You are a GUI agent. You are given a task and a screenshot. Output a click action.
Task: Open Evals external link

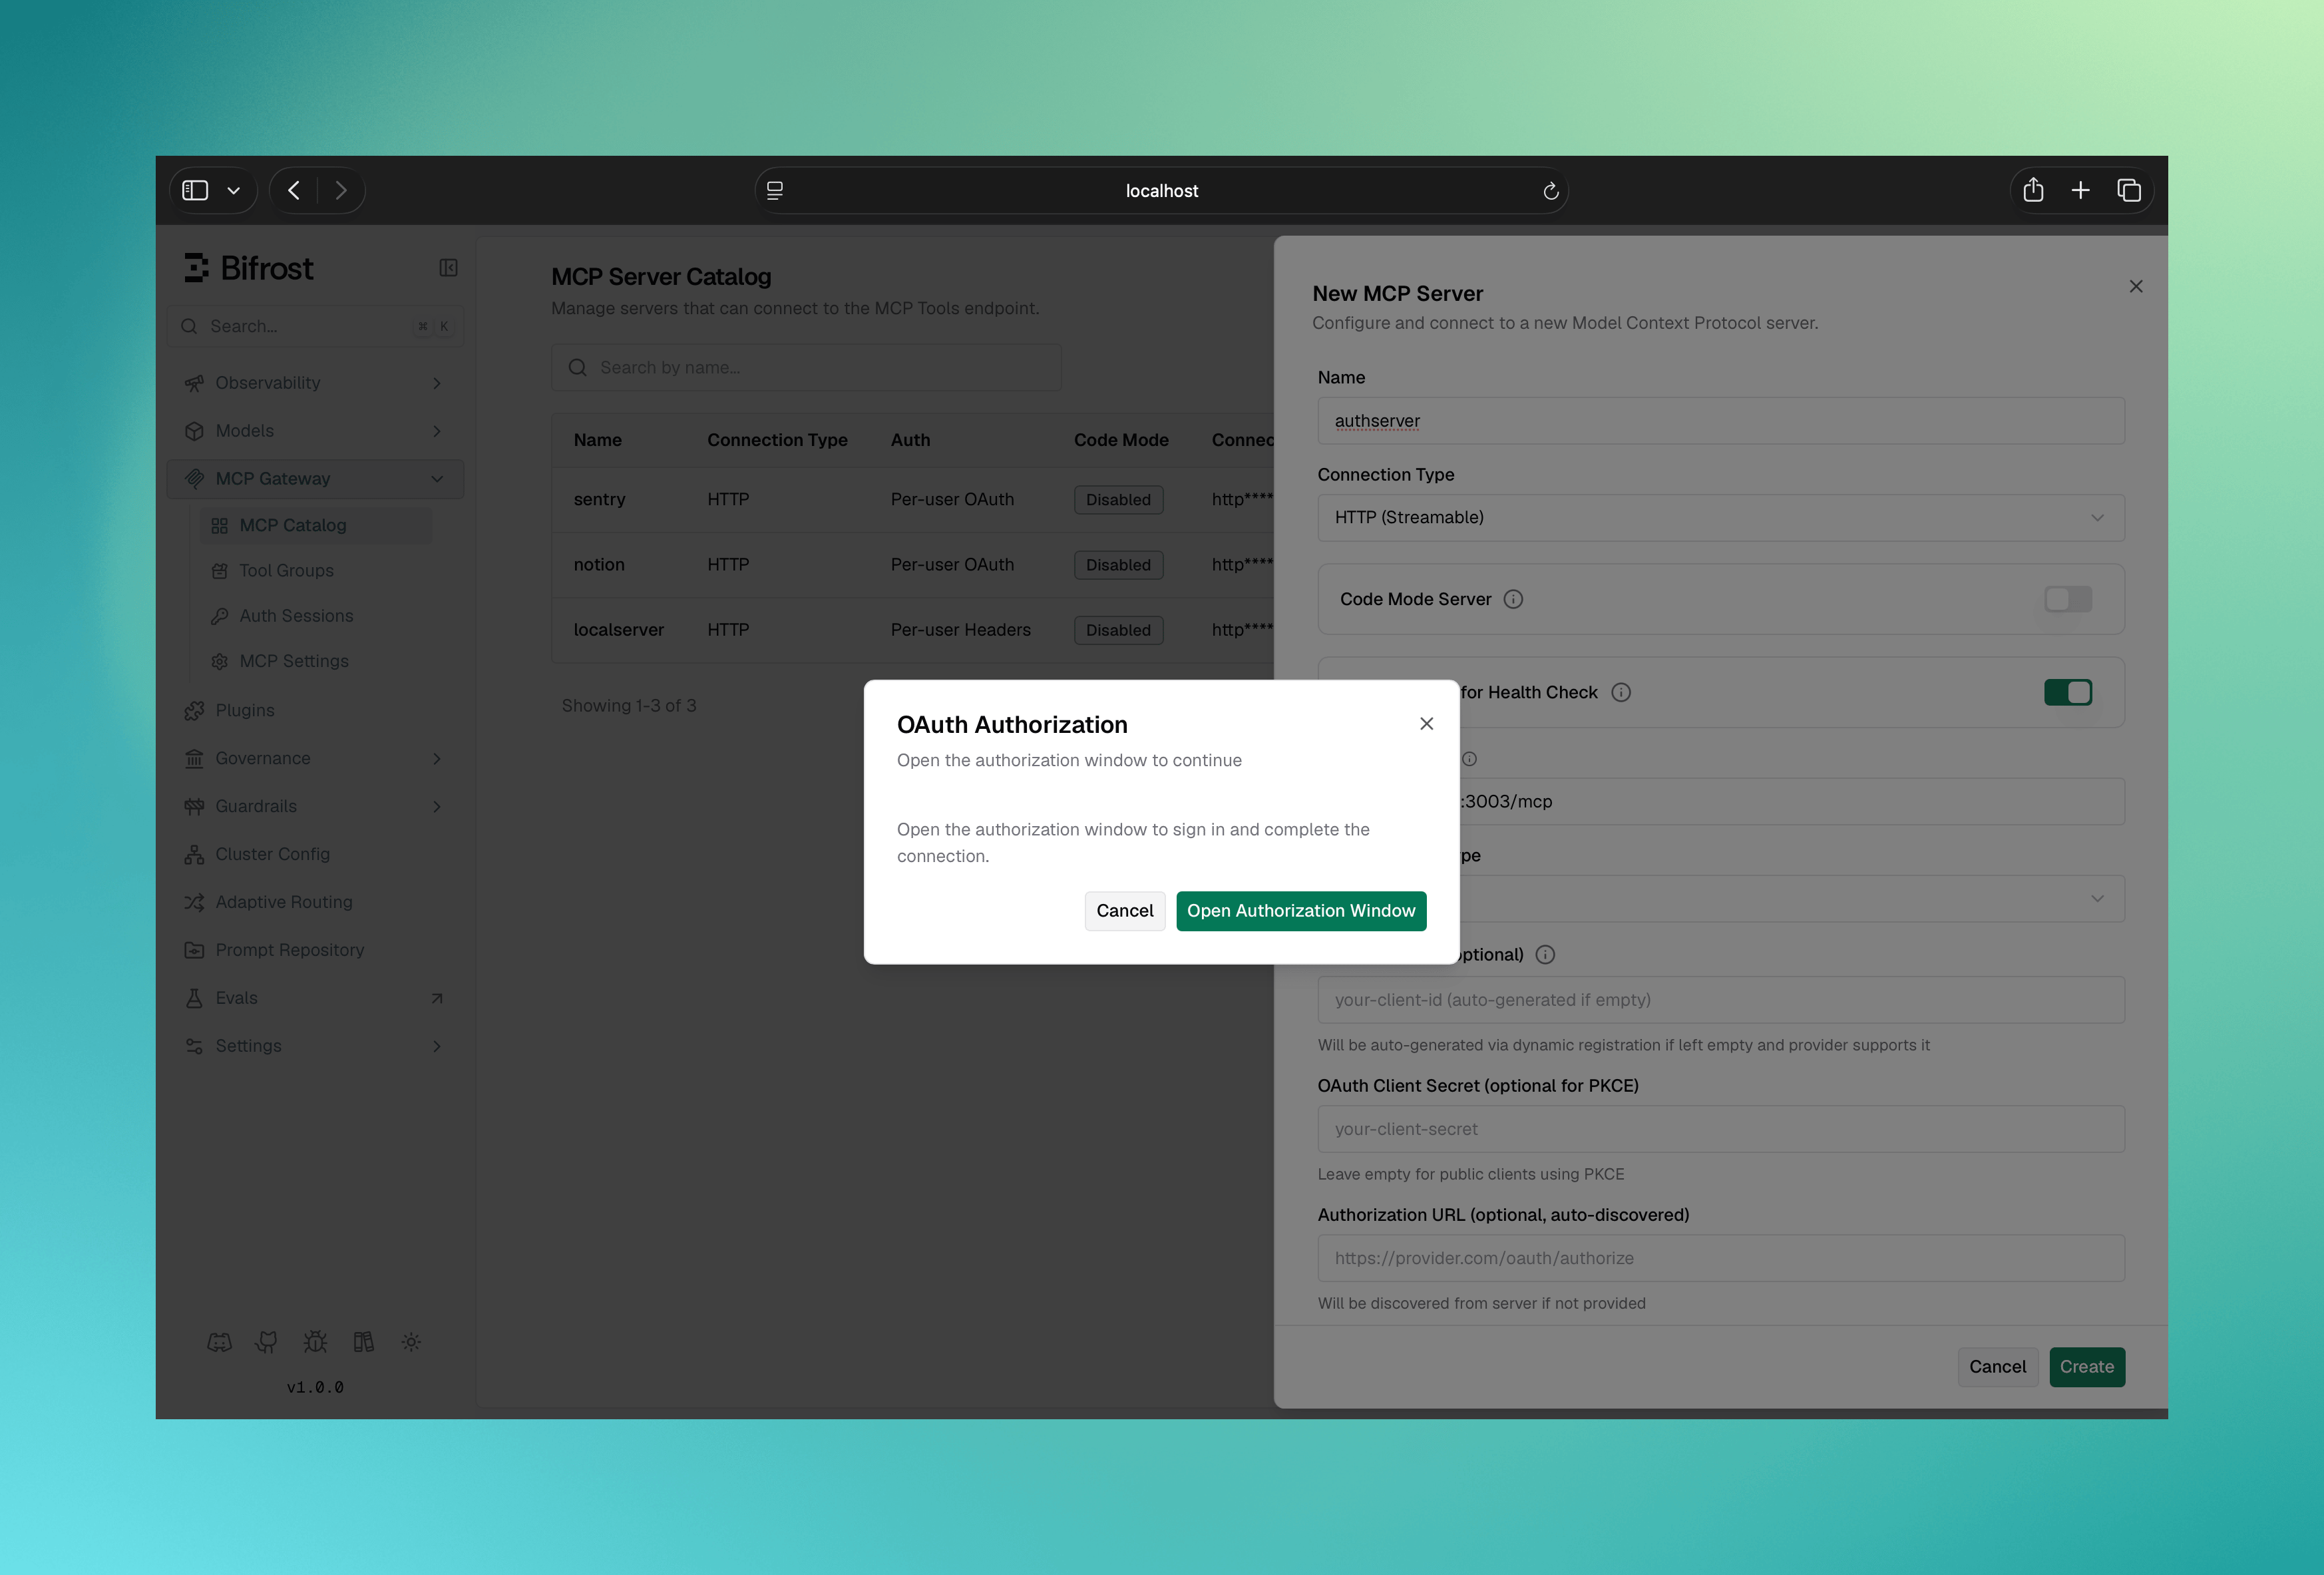coord(315,998)
